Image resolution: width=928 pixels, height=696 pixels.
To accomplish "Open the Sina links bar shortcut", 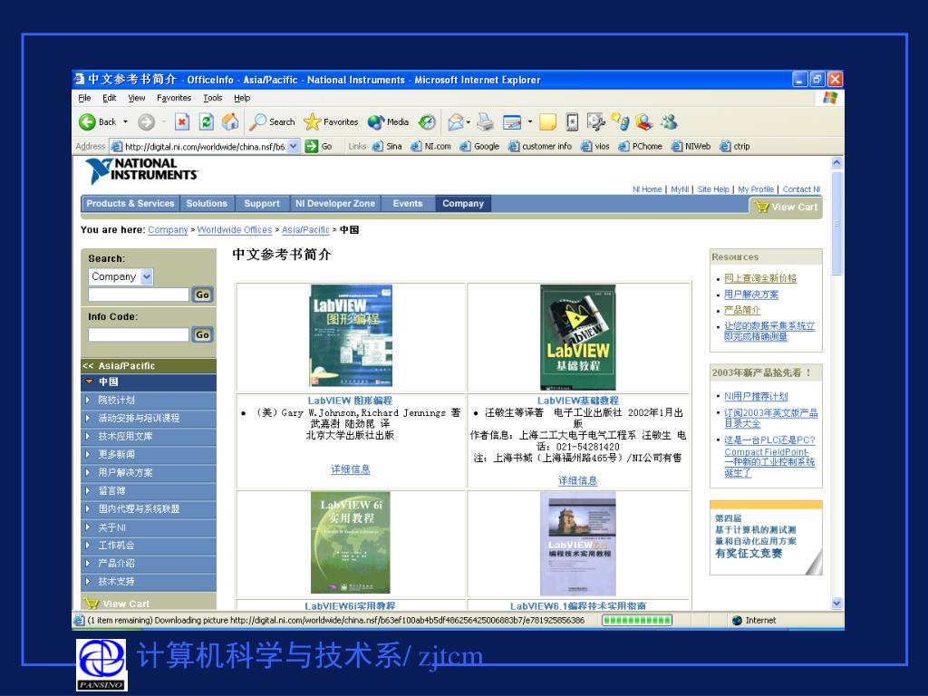I will [x=387, y=146].
